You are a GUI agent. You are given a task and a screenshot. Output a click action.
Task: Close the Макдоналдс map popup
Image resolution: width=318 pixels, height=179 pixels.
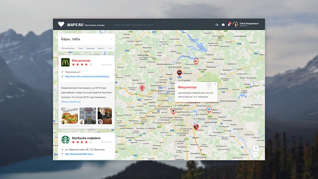click(x=215, y=84)
